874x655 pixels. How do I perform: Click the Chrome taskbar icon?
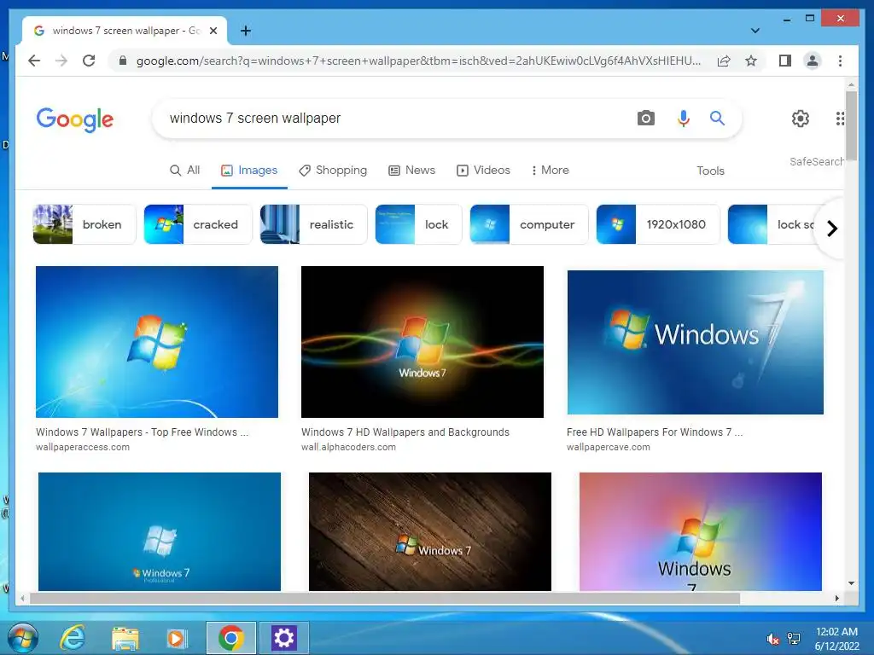tap(230, 638)
